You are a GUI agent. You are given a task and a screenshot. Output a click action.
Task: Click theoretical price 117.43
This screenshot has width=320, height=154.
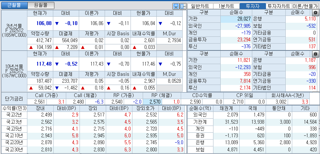coord(97,64)
